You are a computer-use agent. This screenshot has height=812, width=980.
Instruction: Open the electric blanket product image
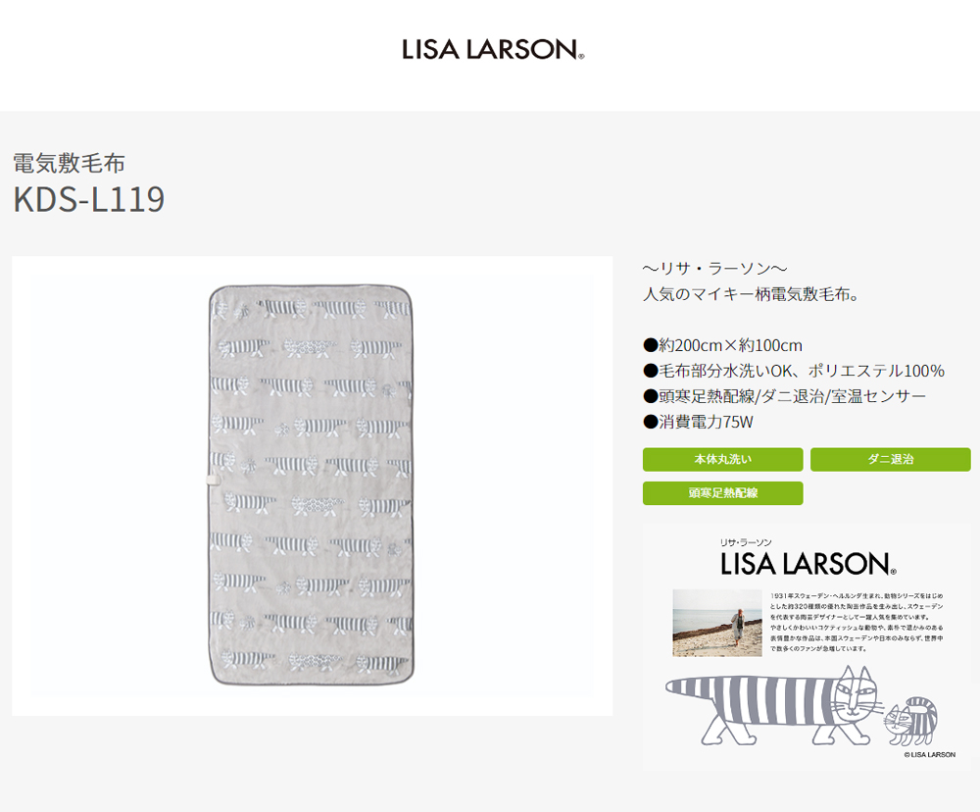(312, 485)
